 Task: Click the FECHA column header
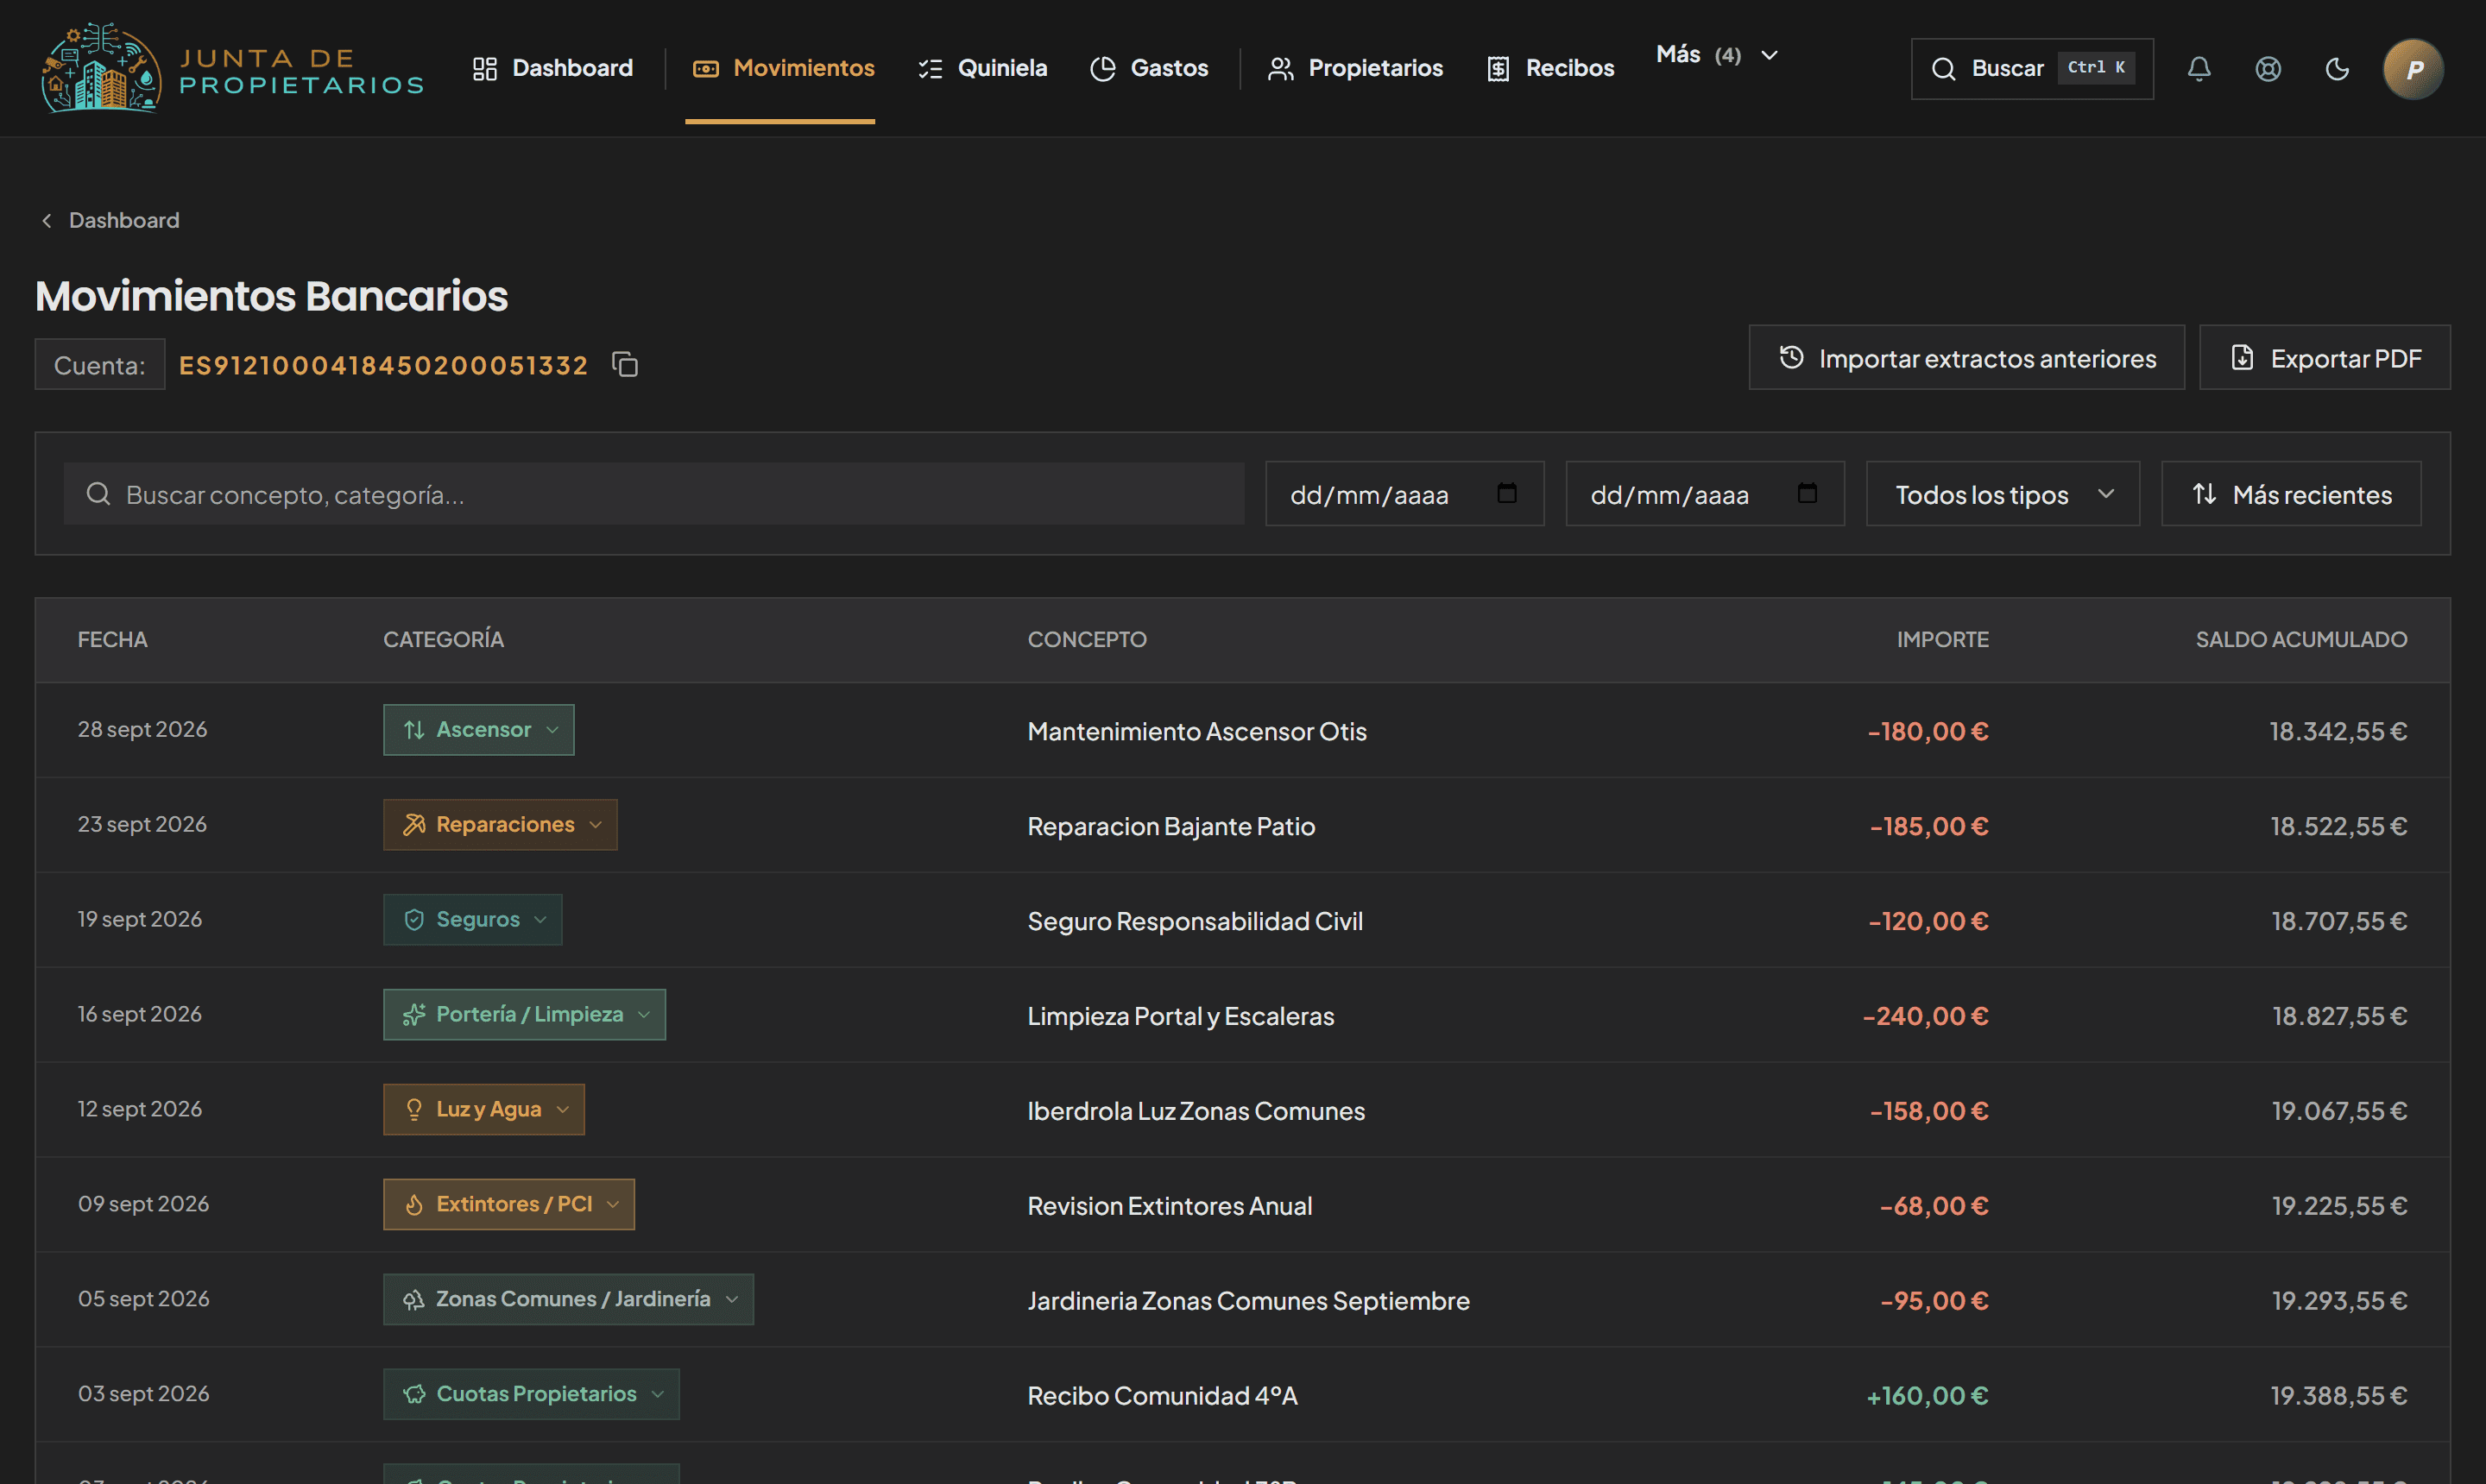pos(112,639)
